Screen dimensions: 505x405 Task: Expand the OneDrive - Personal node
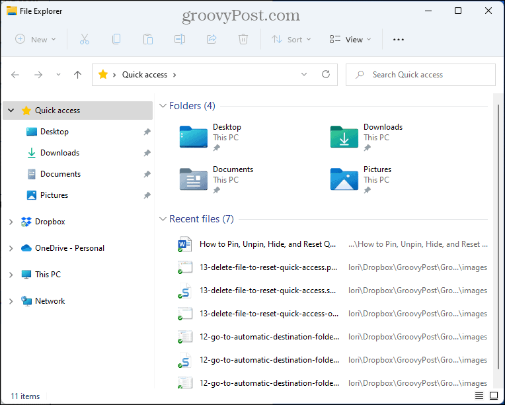coord(11,248)
